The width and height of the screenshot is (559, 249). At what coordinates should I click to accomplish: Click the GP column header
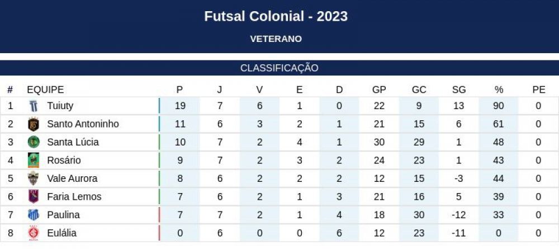coord(379,90)
